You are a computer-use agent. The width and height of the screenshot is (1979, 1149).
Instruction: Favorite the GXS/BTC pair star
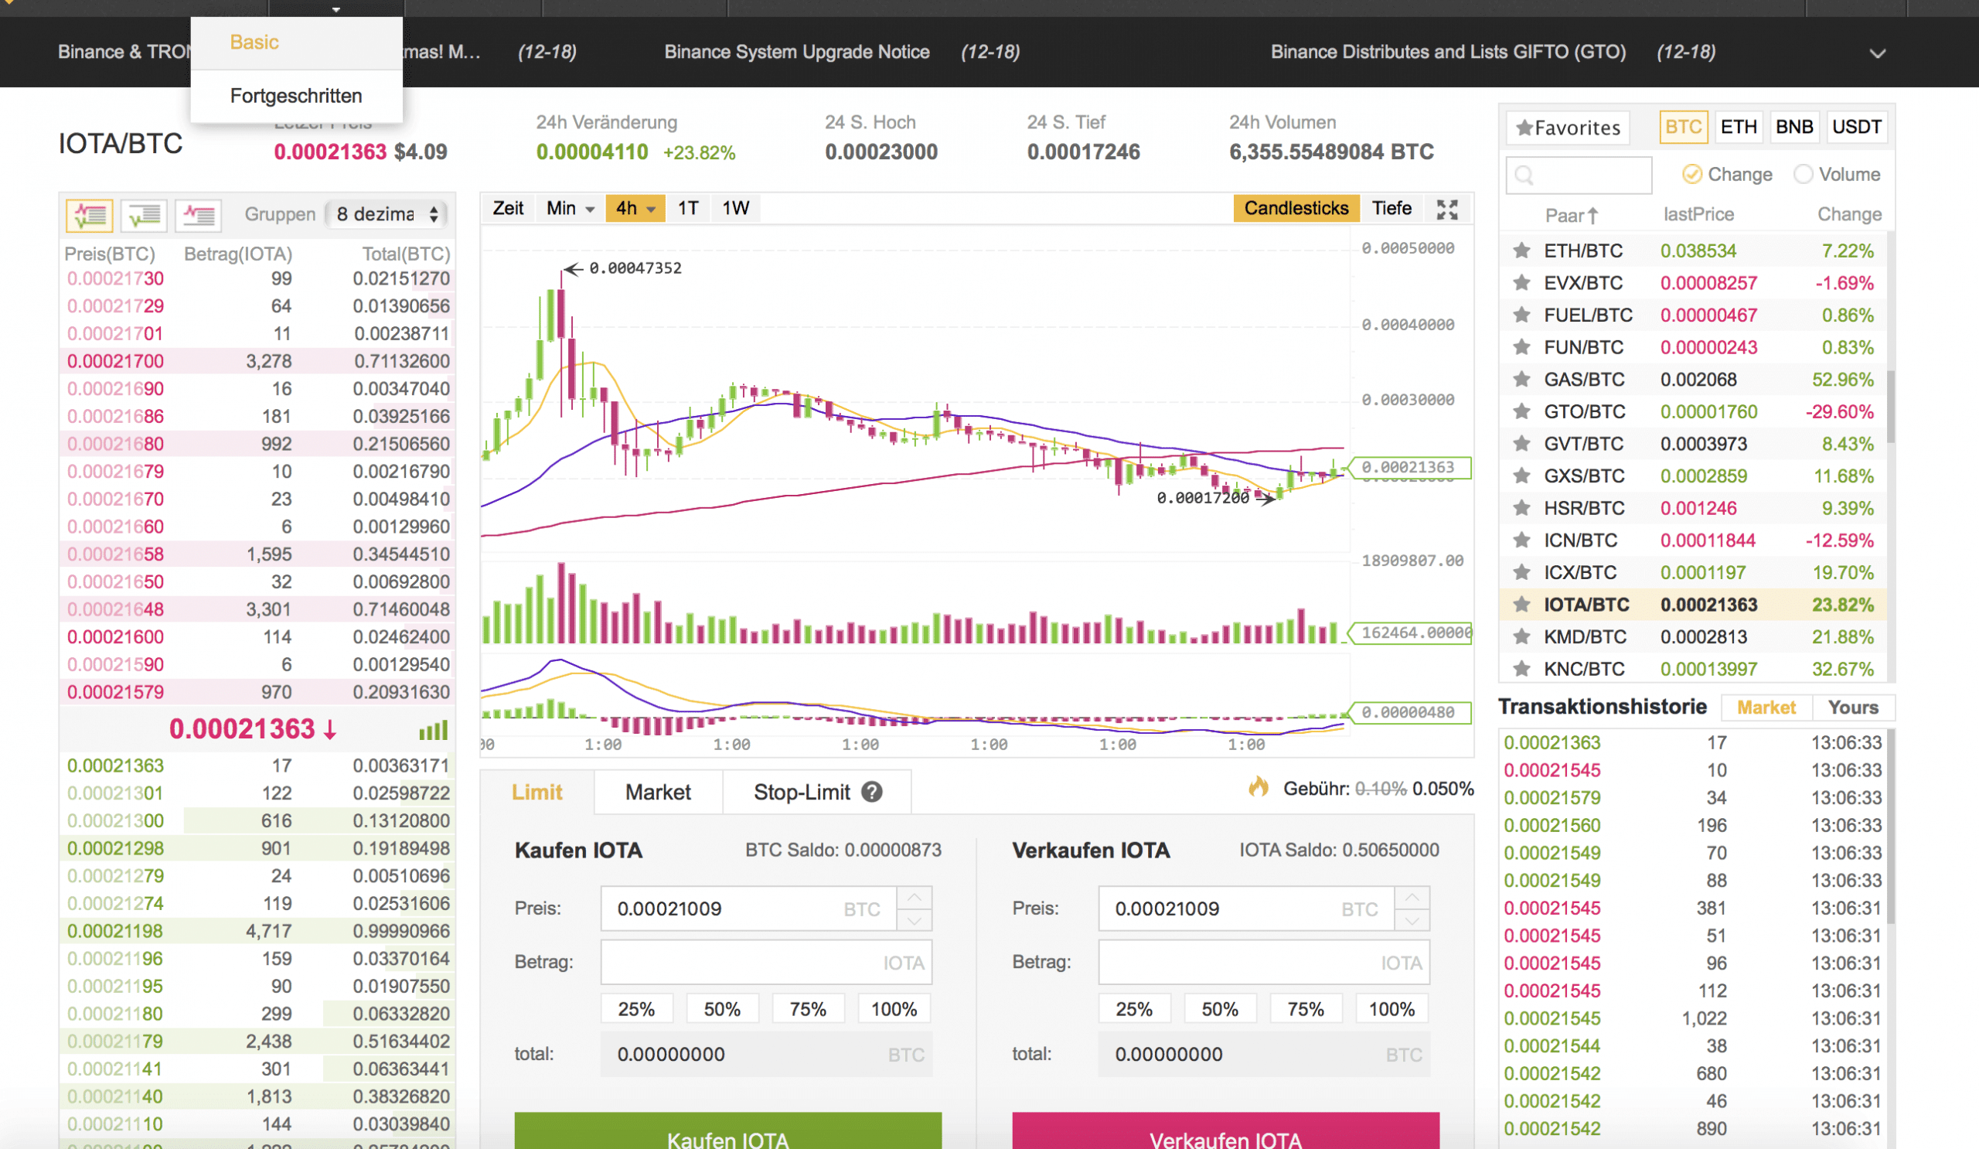(1521, 476)
